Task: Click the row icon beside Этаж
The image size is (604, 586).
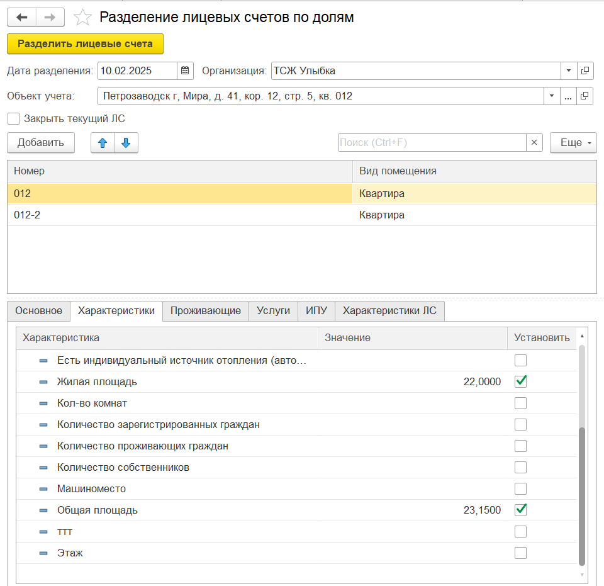Action: click(x=43, y=553)
